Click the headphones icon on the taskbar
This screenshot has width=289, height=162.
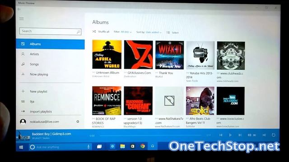click(x=153, y=146)
